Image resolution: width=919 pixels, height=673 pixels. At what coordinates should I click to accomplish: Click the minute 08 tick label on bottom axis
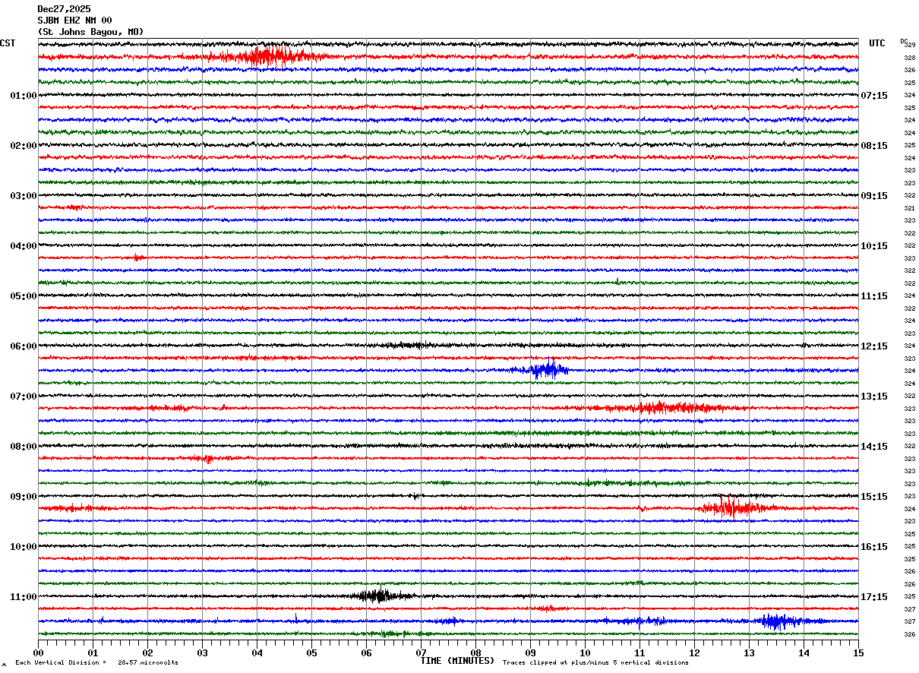475,652
